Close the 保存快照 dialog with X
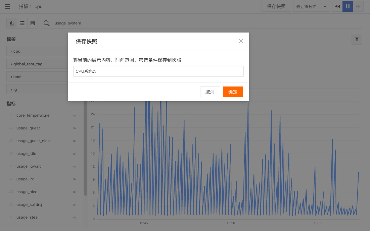Viewport: 370px width, 231px height. [241, 41]
